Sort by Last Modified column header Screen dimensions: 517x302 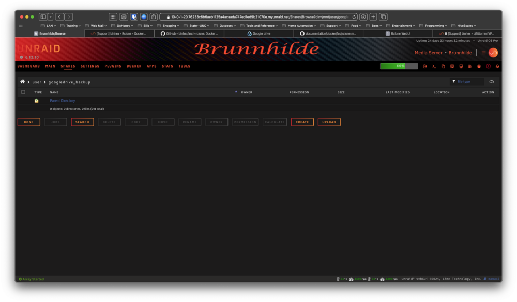pyautogui.click(x=398, y=92)
